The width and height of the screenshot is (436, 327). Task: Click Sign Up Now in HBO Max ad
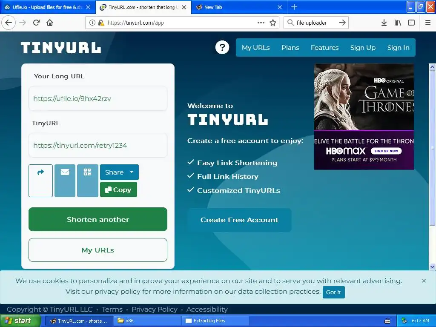(x=386, y=151)
